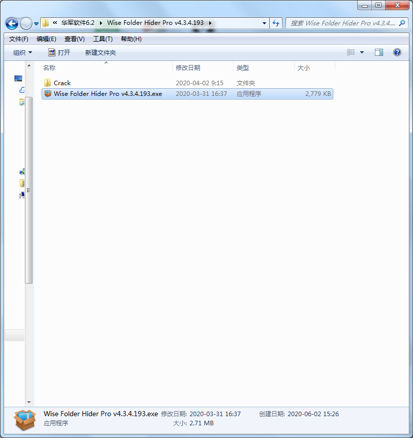Sort by the 类型 column header

pyautogui.click(x=264, y=68)
